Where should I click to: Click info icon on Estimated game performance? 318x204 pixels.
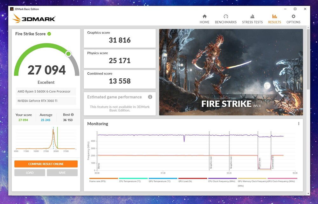[150, 97]
